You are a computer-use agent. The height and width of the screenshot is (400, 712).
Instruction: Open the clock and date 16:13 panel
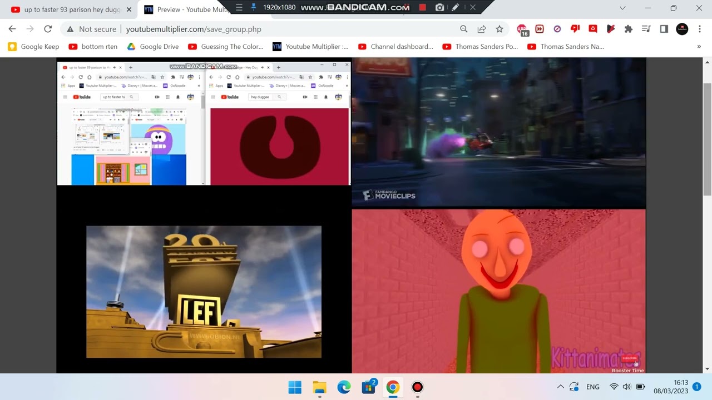click(671, 387)
